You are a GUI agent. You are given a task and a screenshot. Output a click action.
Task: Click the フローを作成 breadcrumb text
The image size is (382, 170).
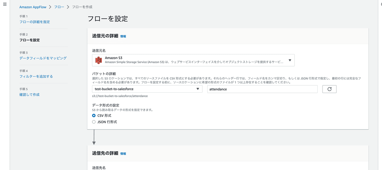82,7
